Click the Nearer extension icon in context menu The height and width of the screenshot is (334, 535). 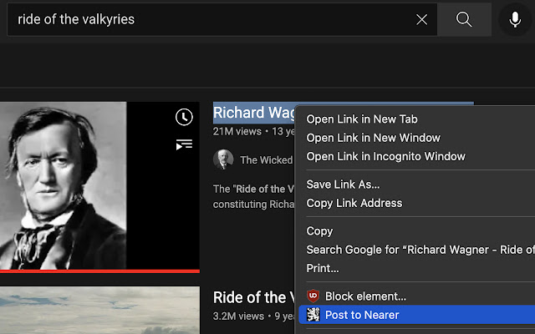point(313,315)
